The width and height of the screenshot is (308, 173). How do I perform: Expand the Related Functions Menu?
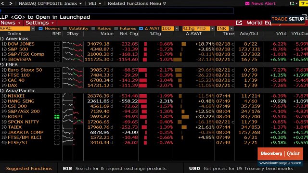click(137, 3)
